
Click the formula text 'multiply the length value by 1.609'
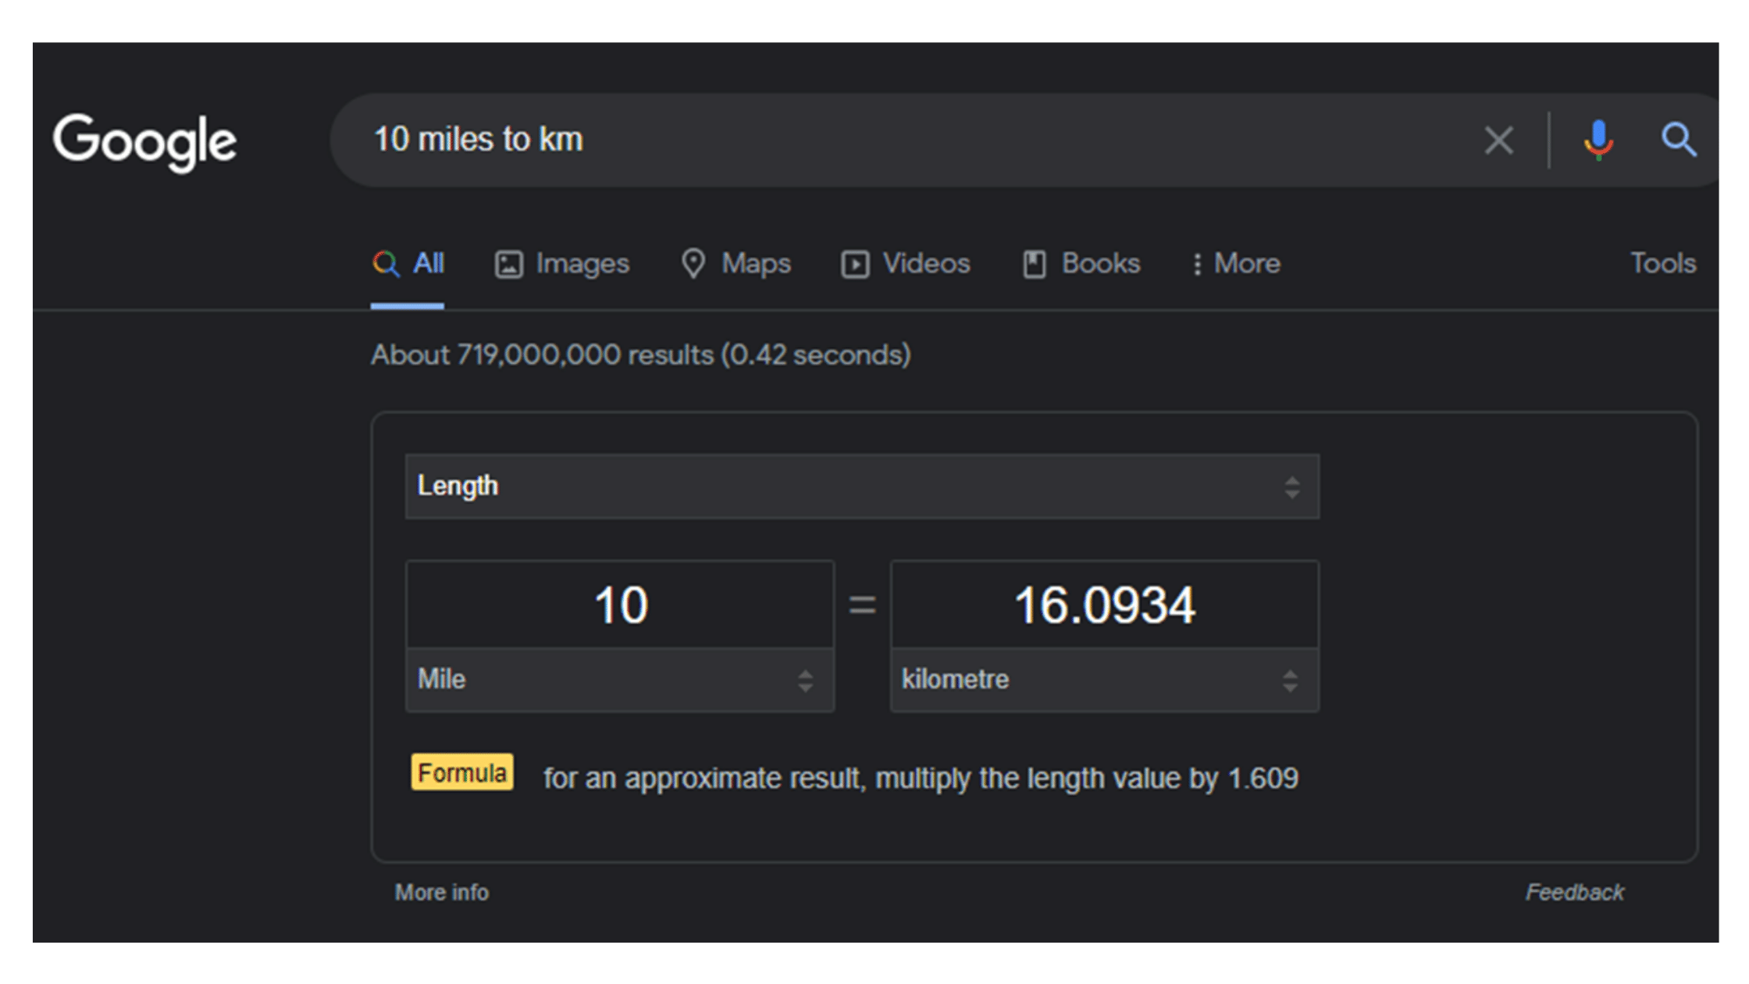point(1087,779)
